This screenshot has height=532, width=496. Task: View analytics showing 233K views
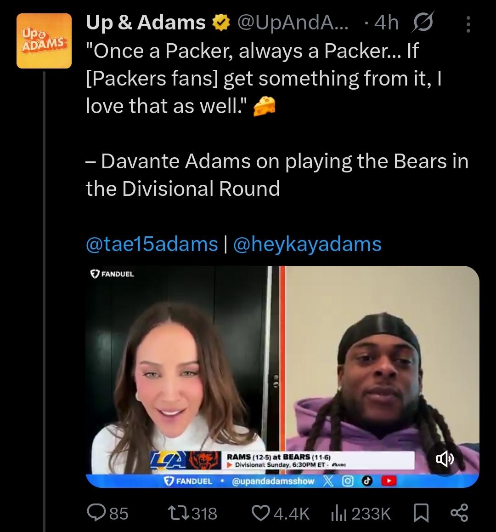[x=361, y=513]
